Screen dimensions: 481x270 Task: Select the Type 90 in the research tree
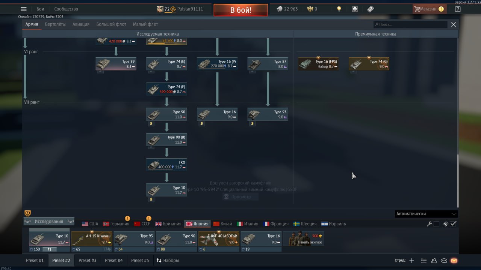[166, 114]
